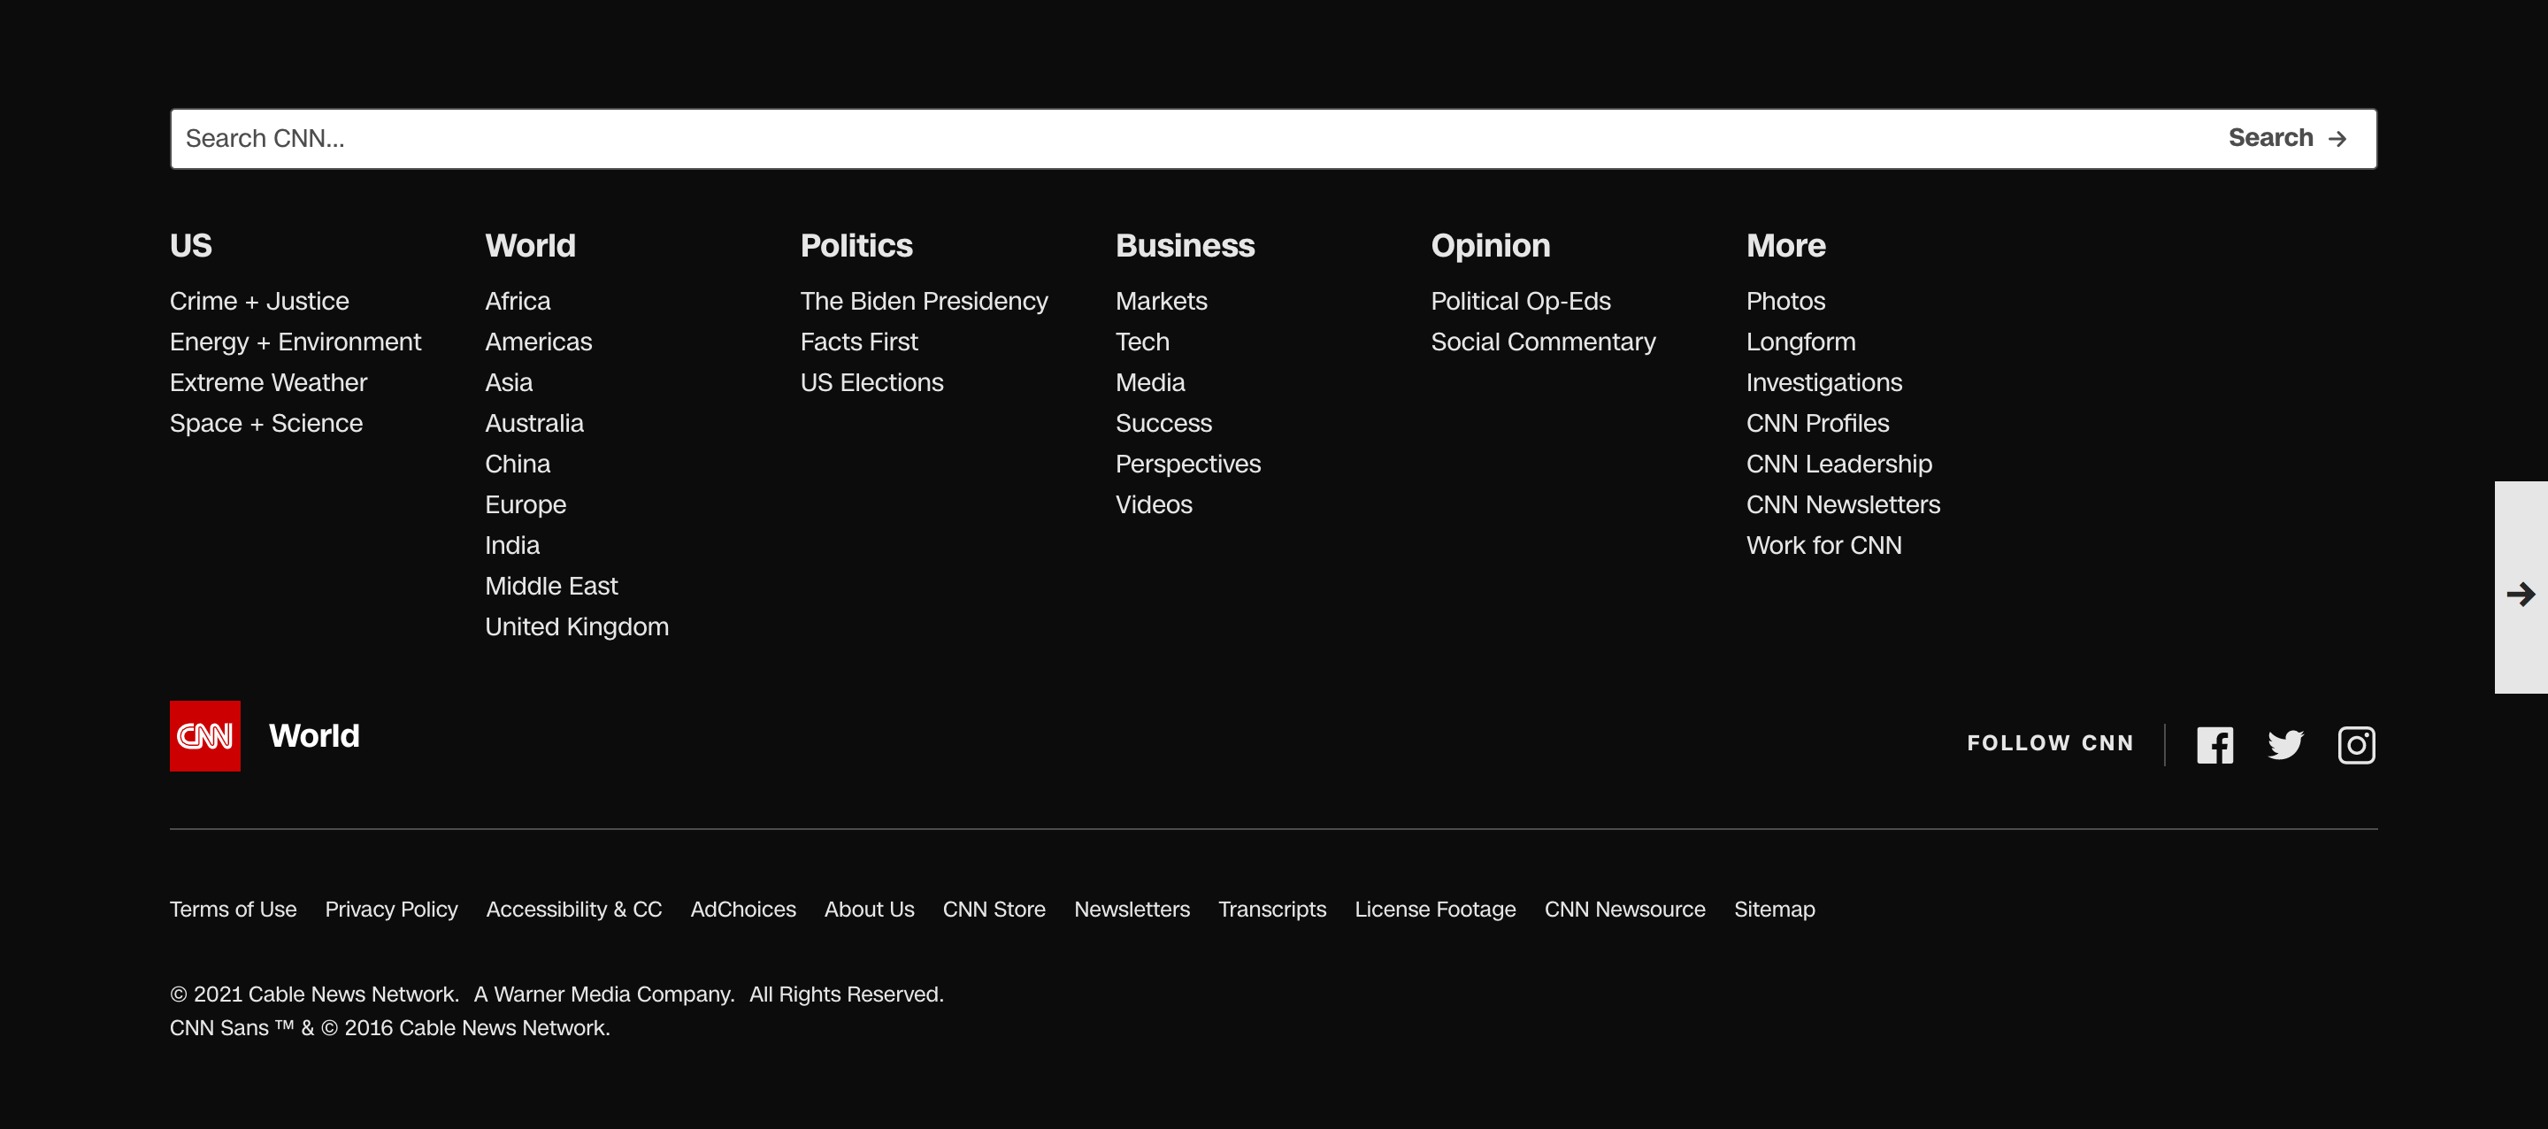Open Space + Science link

[x=266, y=423]
